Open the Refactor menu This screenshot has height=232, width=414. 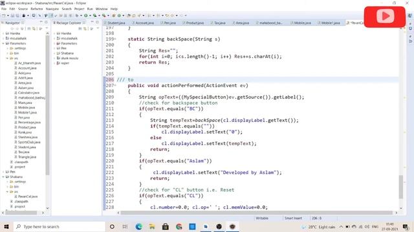click(37, 9)
